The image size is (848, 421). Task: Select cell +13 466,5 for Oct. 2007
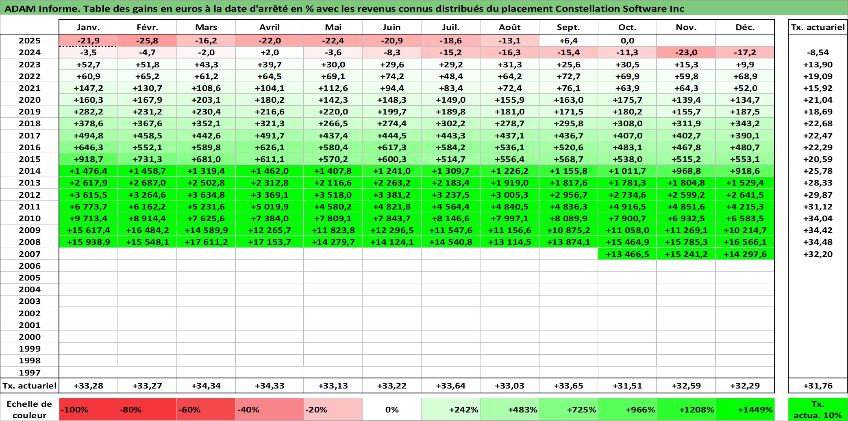(x=627, y=254)
